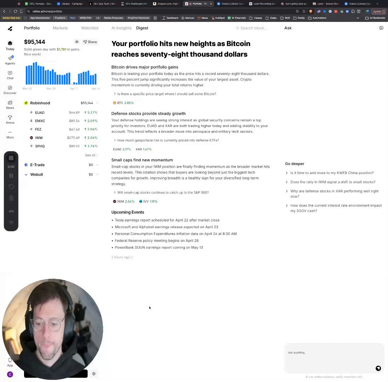This screenshot has height=382, width=388.
Task: Show more bookmarks chevron in bookmarks bar
Action: pyautogui.click(x=358, y=18)
